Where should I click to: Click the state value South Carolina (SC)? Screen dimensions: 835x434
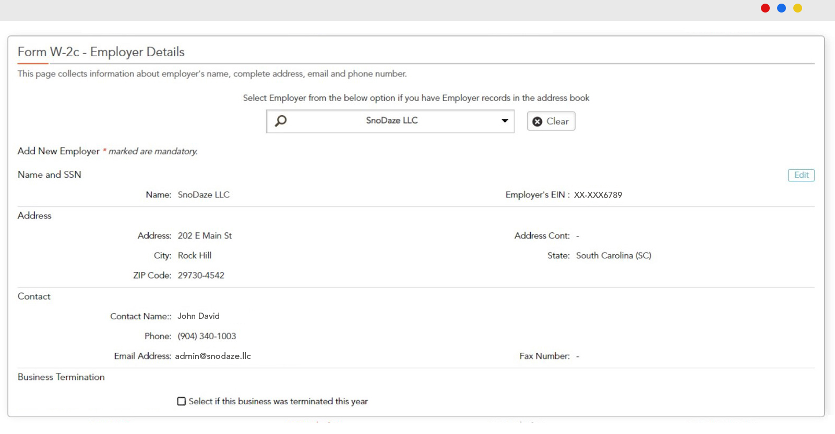click(614, 255)
